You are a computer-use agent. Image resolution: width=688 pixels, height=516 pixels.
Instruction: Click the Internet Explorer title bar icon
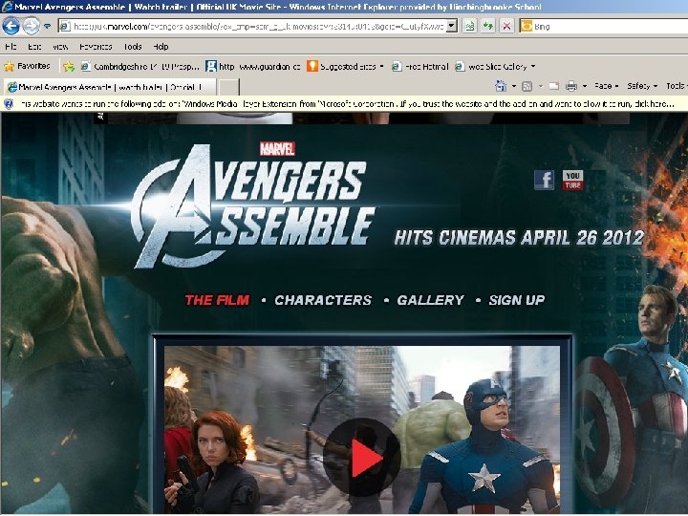coord(7,7)
